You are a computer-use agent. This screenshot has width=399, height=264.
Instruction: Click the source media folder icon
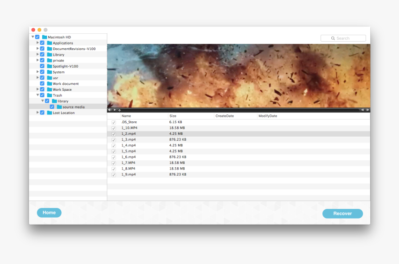[59, 107]
